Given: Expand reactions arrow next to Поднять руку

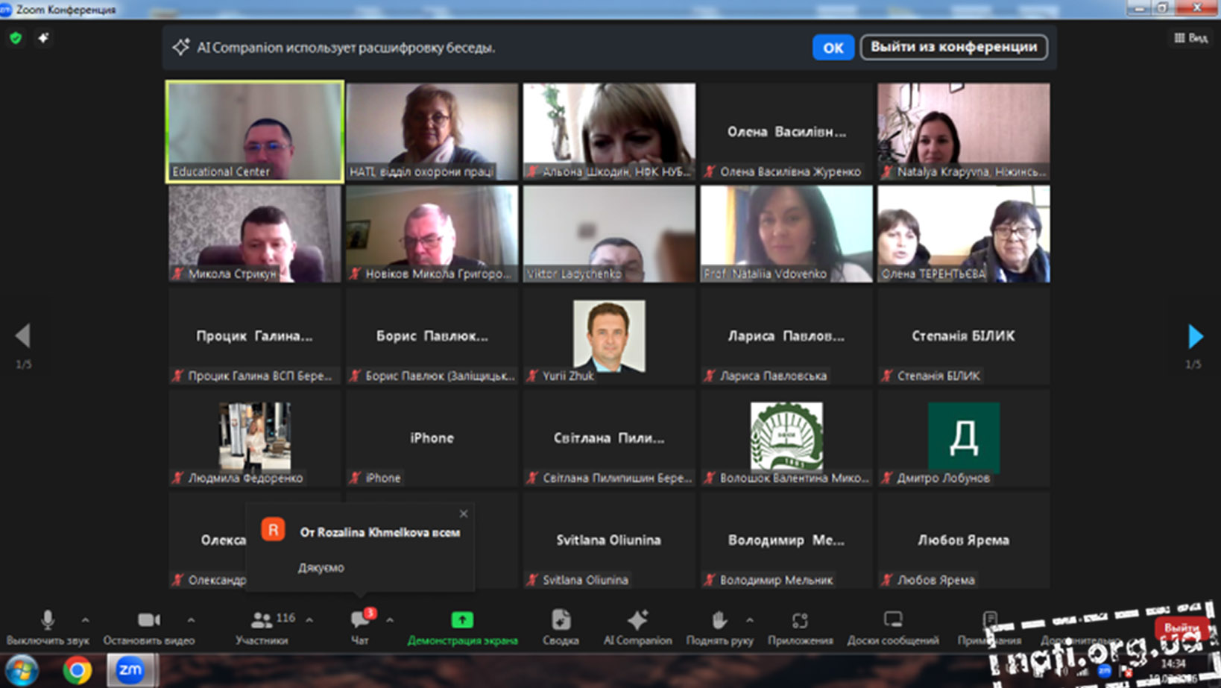Looking at the screenshot, I should point(749,619).
